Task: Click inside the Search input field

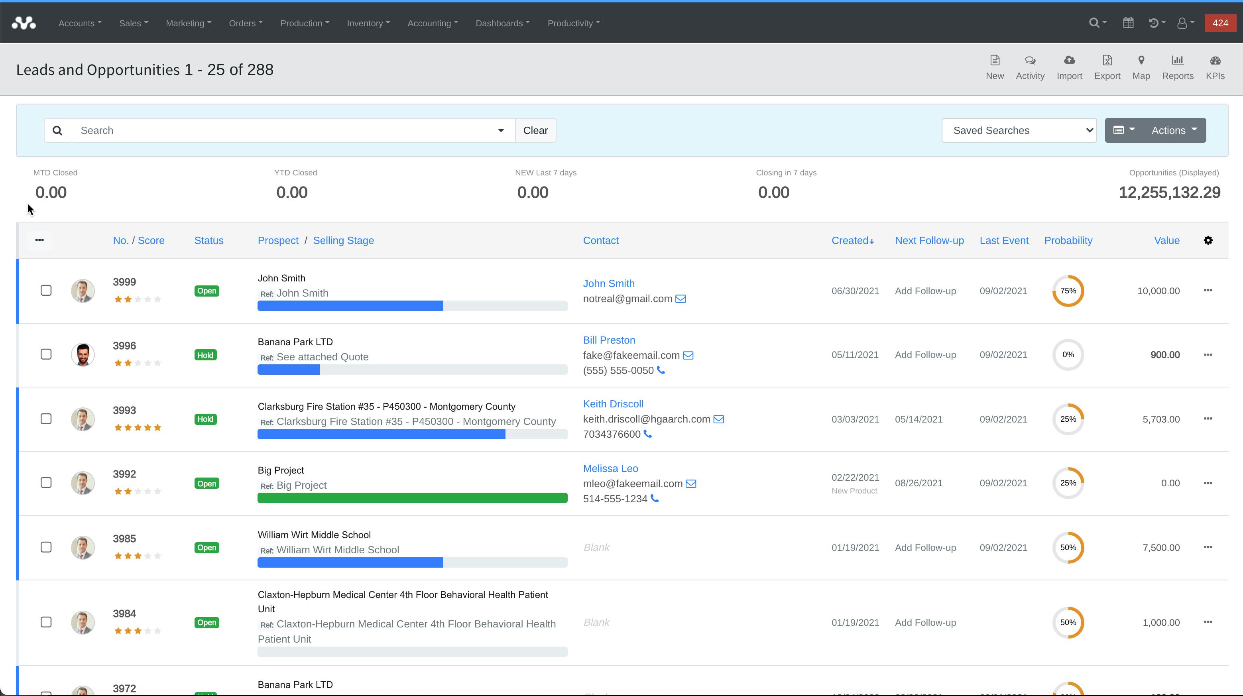Action: 241,130
